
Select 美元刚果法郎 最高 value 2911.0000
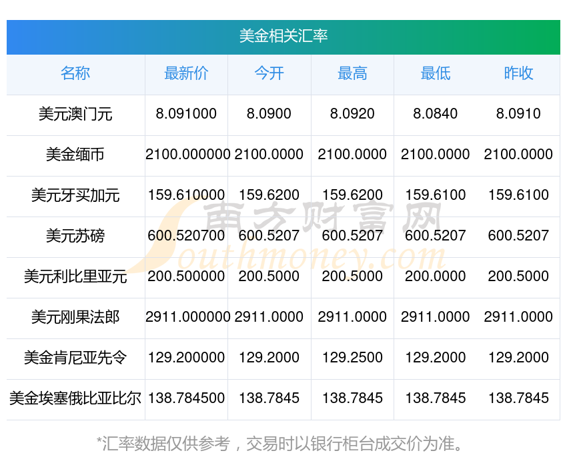point(352,317)
